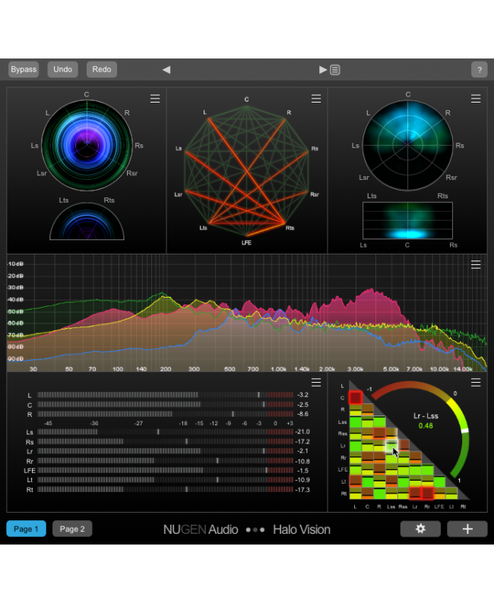Click the LFE channel level meter

[x=166, y=470]
